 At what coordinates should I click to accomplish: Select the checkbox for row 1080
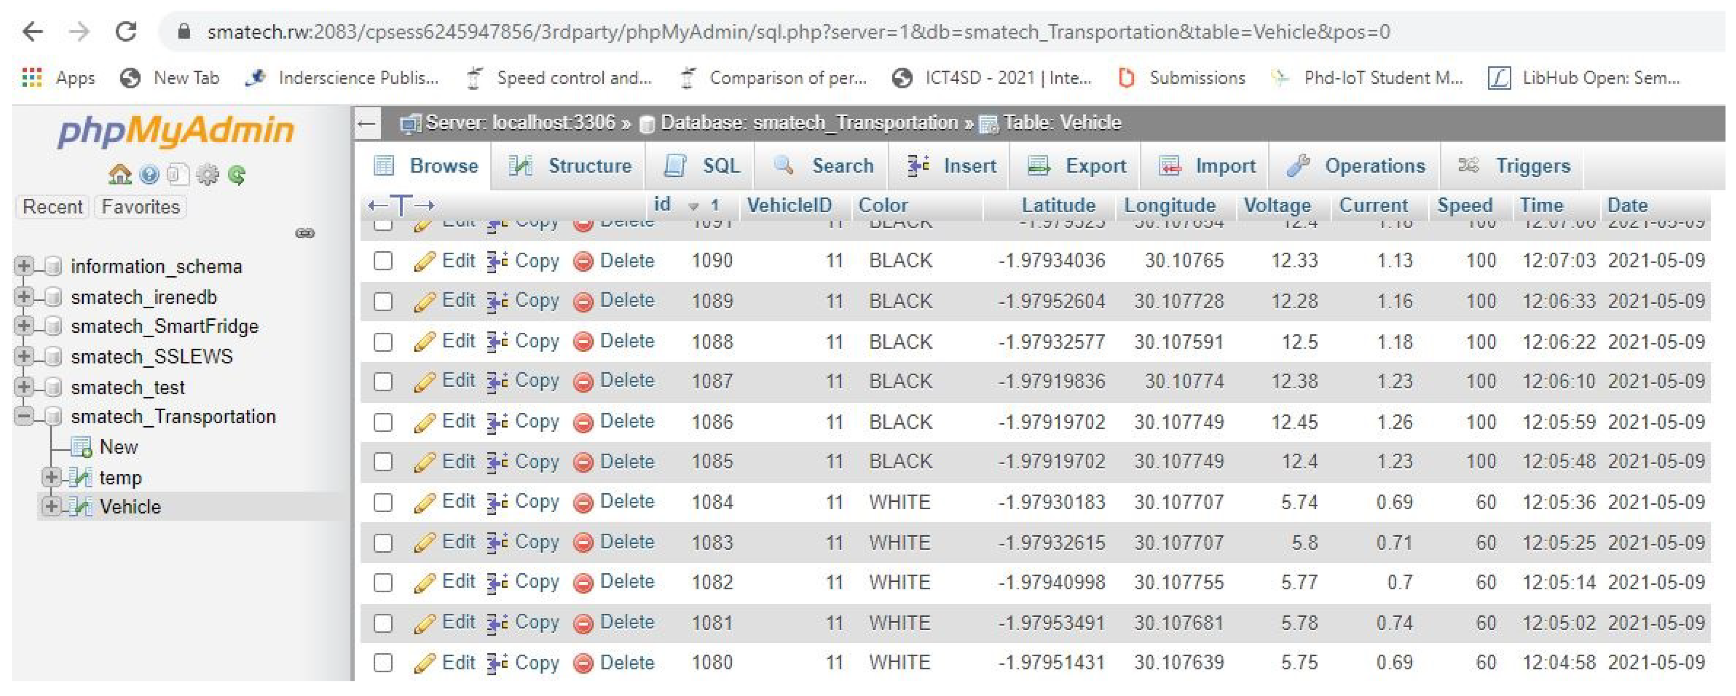pos(383,662)
